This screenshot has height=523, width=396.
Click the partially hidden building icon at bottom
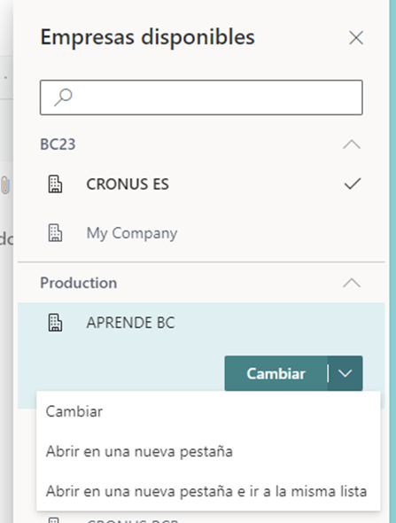(55, 519)
